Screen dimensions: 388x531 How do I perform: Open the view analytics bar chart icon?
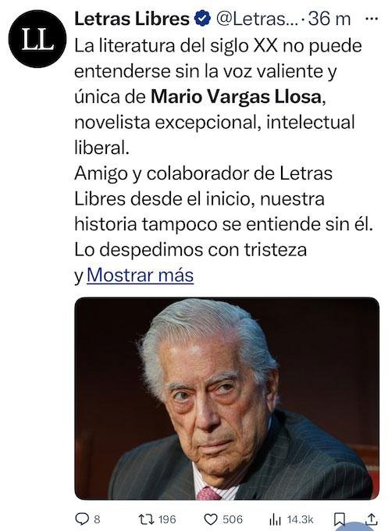click(275, 519)
